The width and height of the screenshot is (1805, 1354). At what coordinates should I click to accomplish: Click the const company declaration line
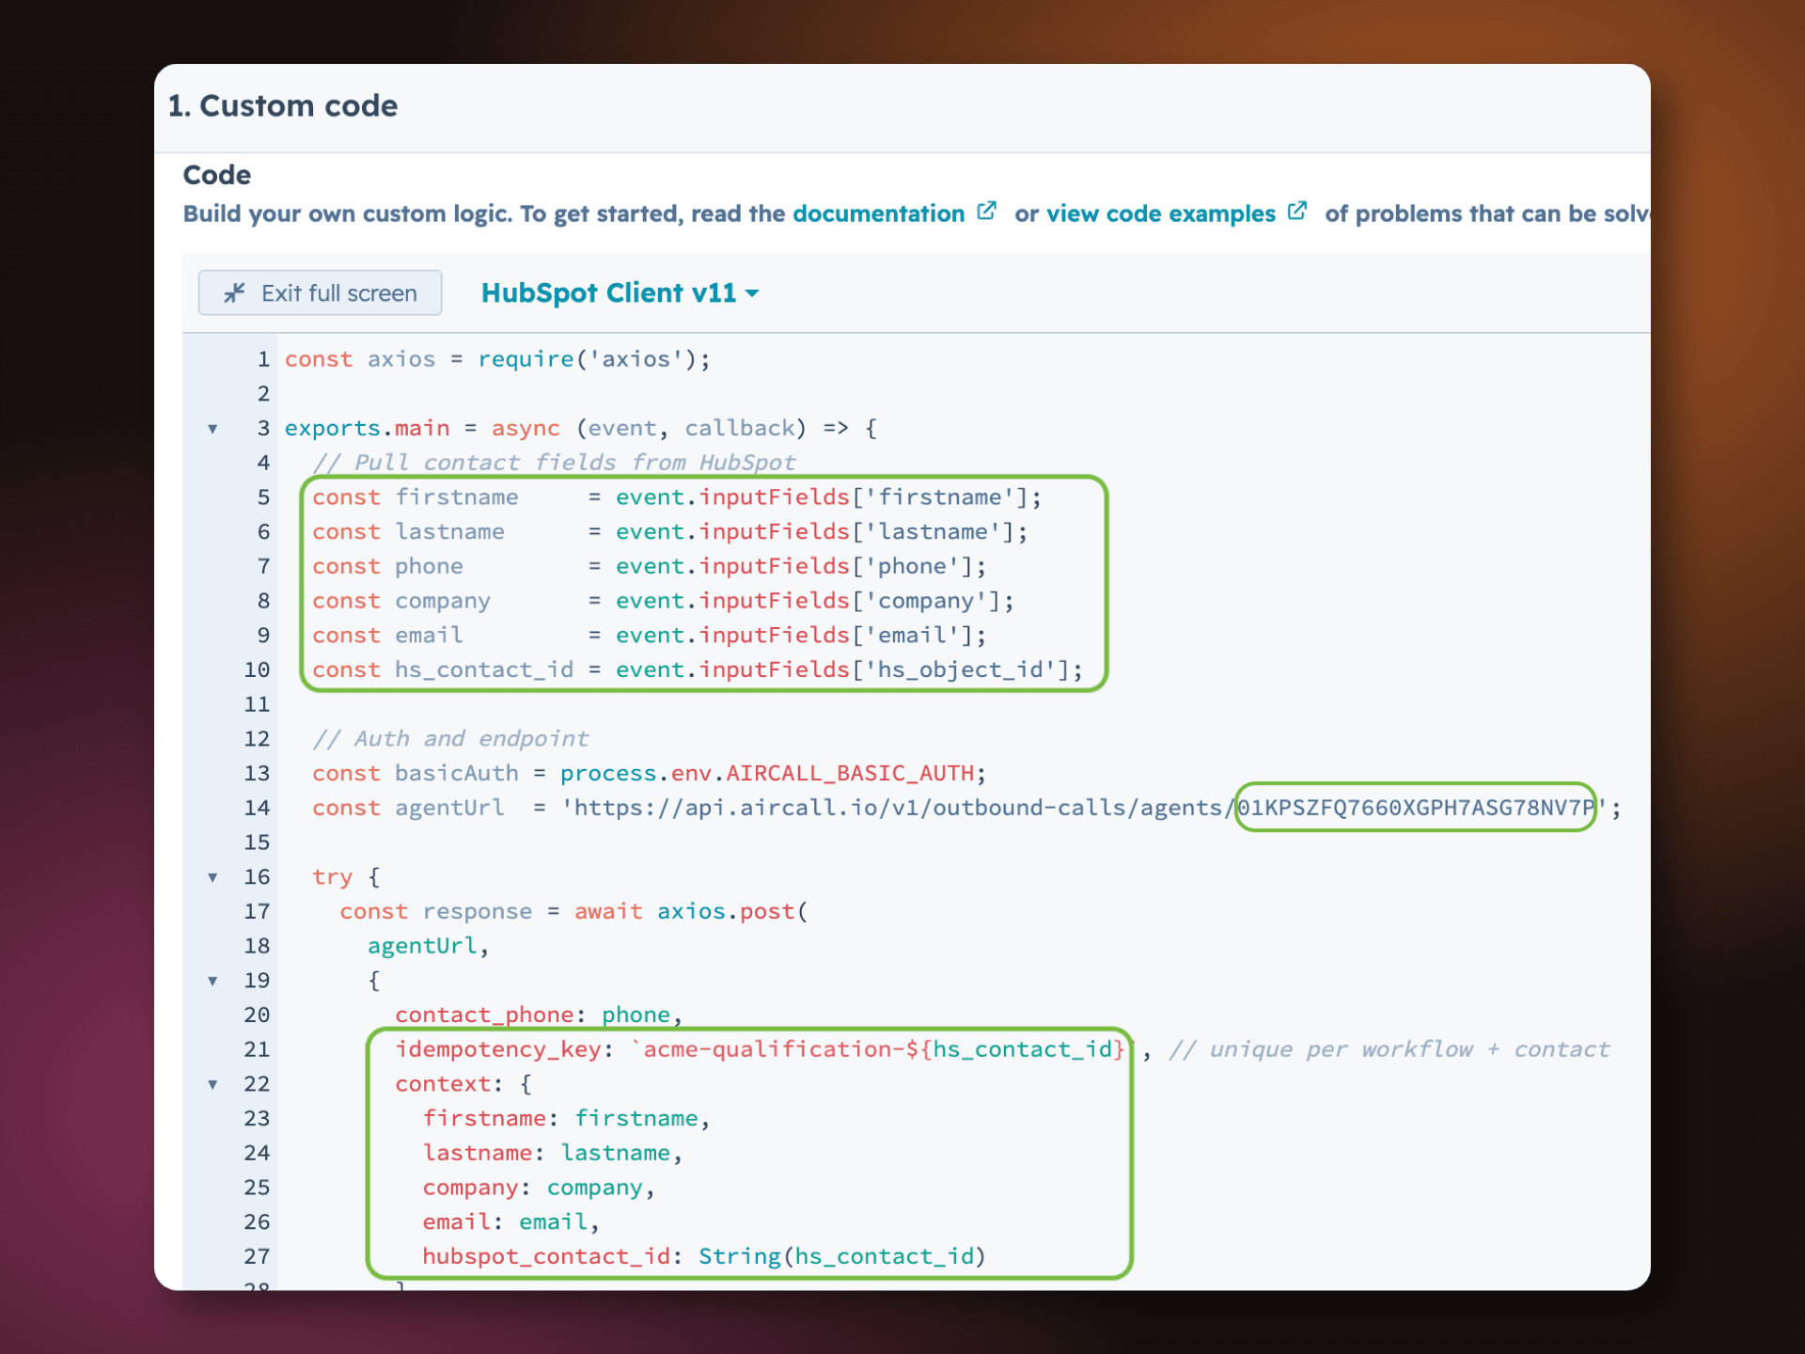(664, 601)
